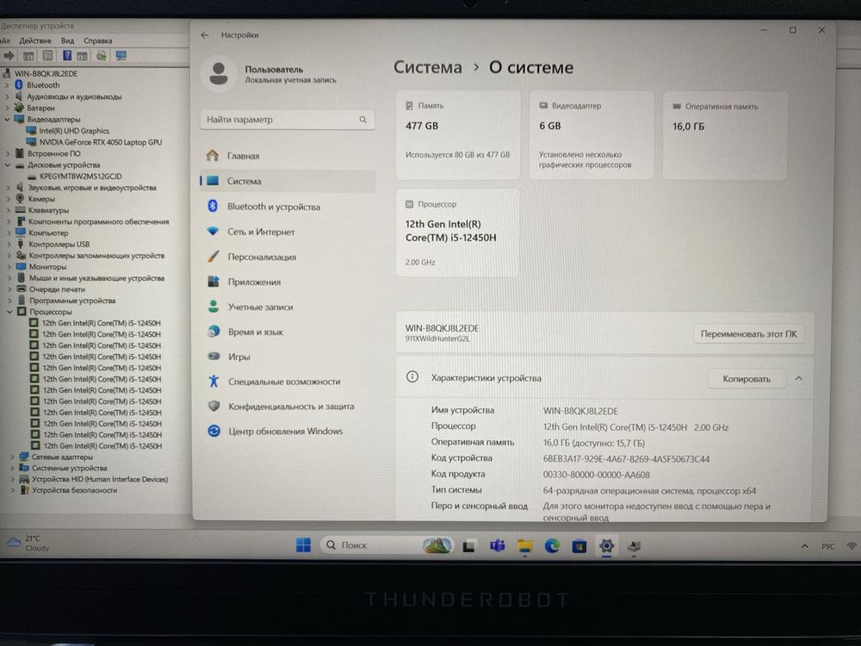Image resolution: width=861 pixels, height=646 pixels.
Task: Open Действие menu in Device Manager
Action: click(x=35, y=40)
